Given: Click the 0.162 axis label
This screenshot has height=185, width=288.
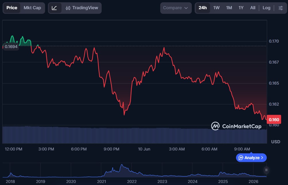Looking at the screenshot, I should (274, 104).
